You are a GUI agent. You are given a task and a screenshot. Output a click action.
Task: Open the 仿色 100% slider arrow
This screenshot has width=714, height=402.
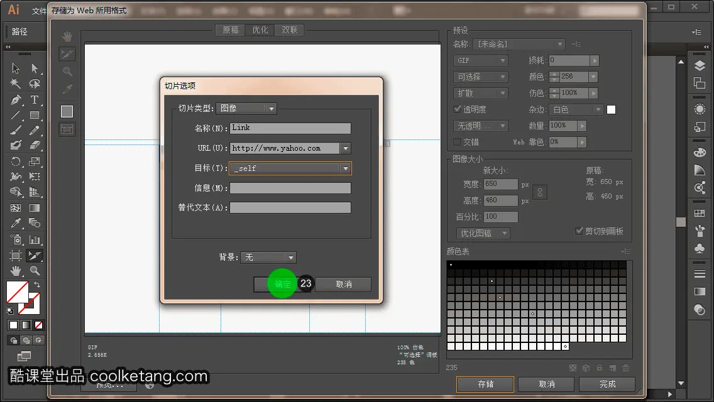593,93
